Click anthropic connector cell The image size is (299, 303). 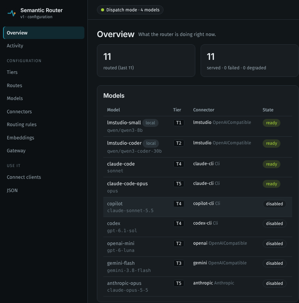pos(213,283)
